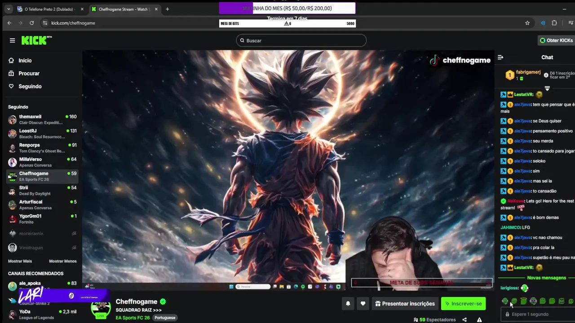Pick the headphones frog emote
The height and width of the screenshot is (323, 575).
533,301
